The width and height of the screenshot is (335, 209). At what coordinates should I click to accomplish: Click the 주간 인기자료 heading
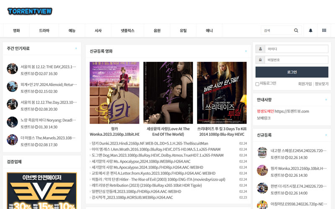(18, 48)
